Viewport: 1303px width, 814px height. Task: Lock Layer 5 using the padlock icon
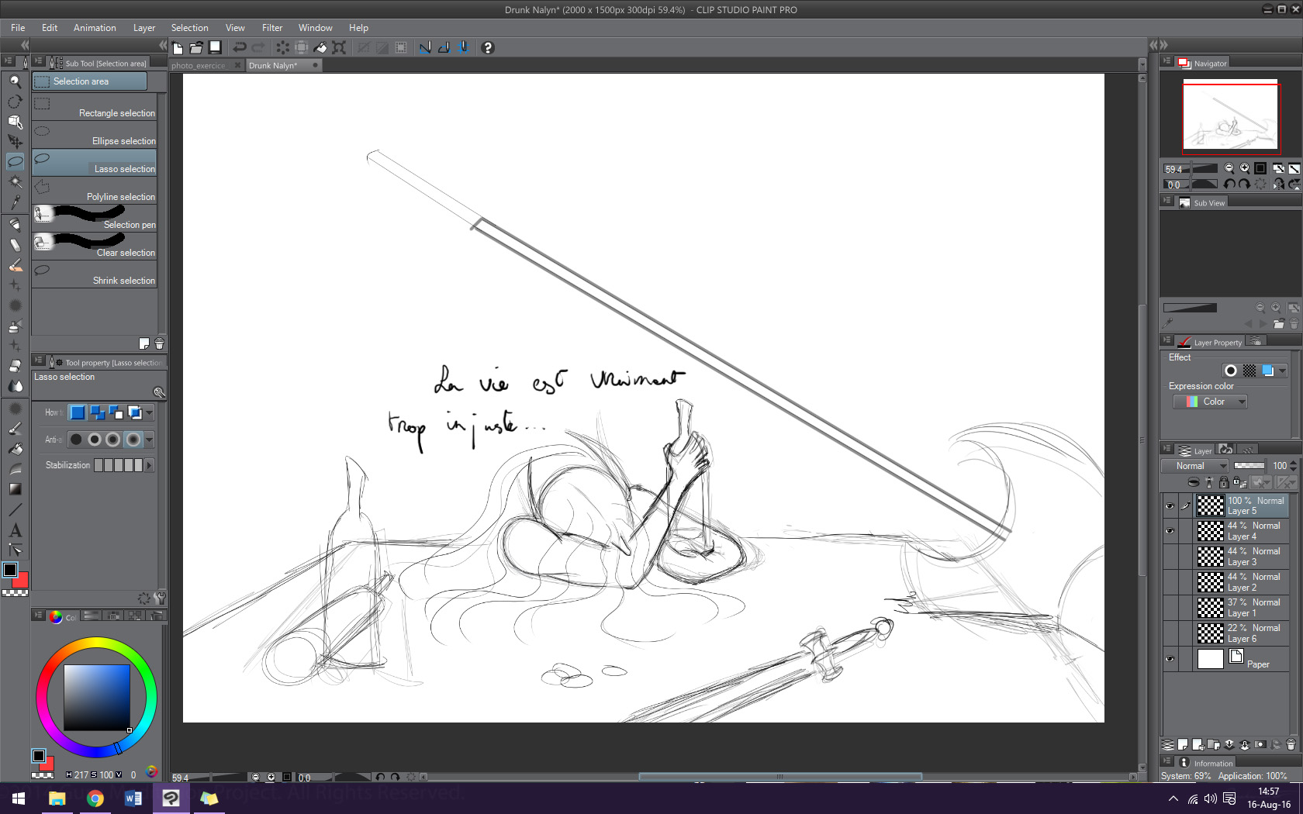tap(1224, 482)
